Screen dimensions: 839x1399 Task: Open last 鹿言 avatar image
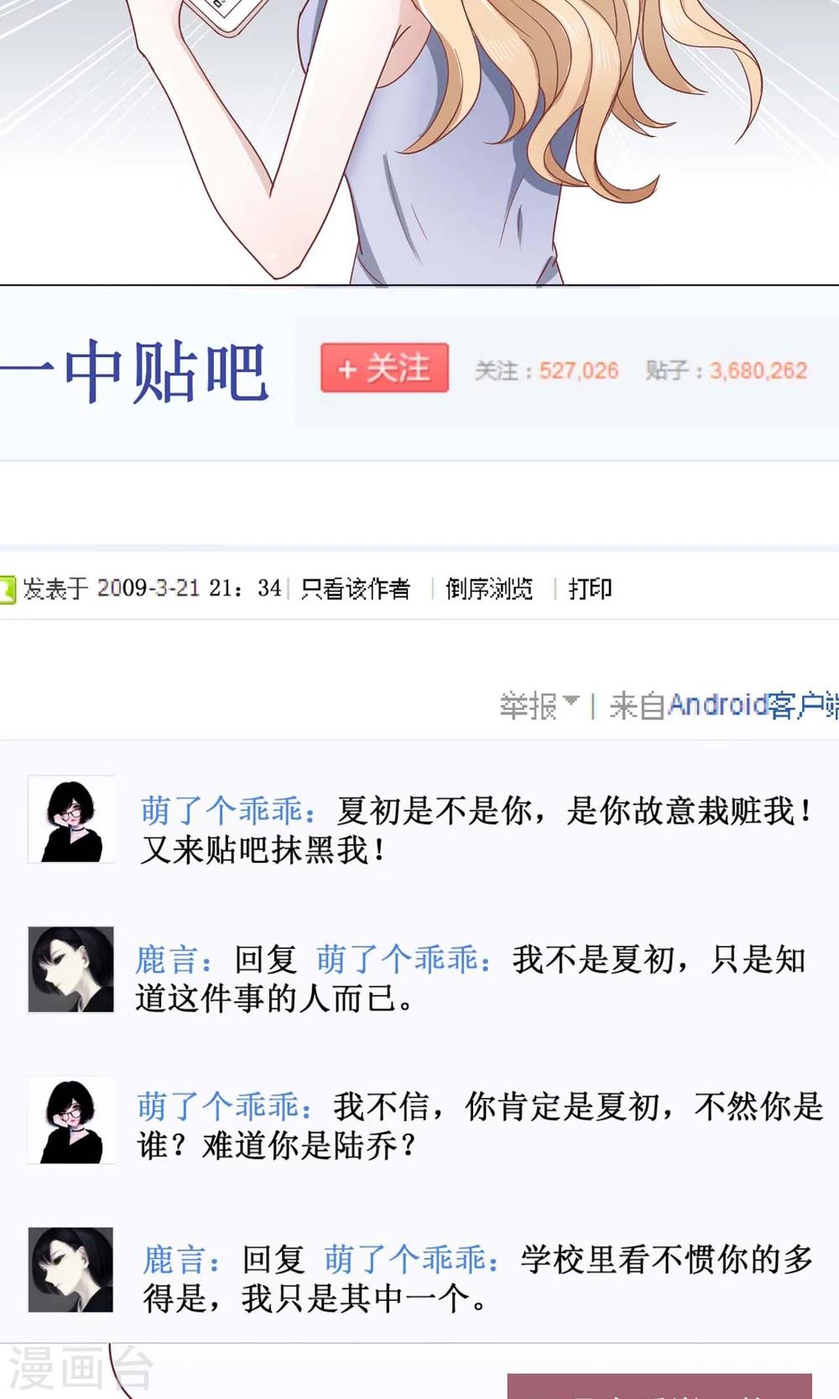pyautogui.click(x=71, y=1270)
